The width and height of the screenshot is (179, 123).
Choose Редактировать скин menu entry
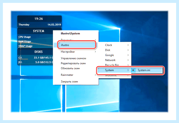pyautogui.click(x=75, y=63)
